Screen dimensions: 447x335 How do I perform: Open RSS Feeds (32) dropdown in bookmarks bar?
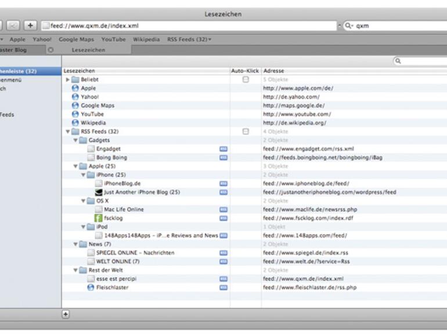[189, 39]
